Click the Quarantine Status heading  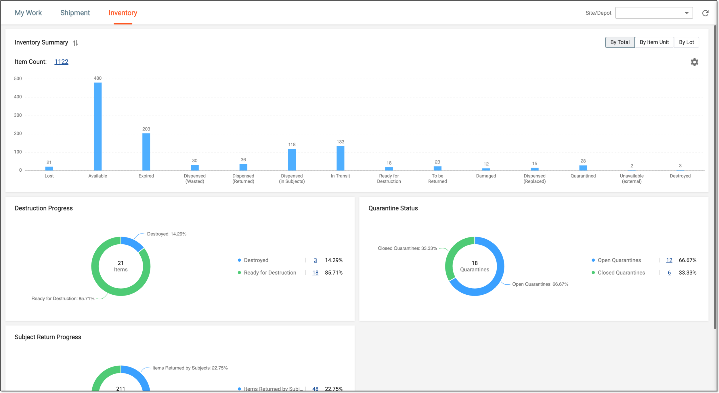(393, 208)
